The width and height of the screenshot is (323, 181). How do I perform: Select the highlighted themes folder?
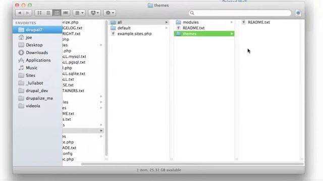click(204, 34)
